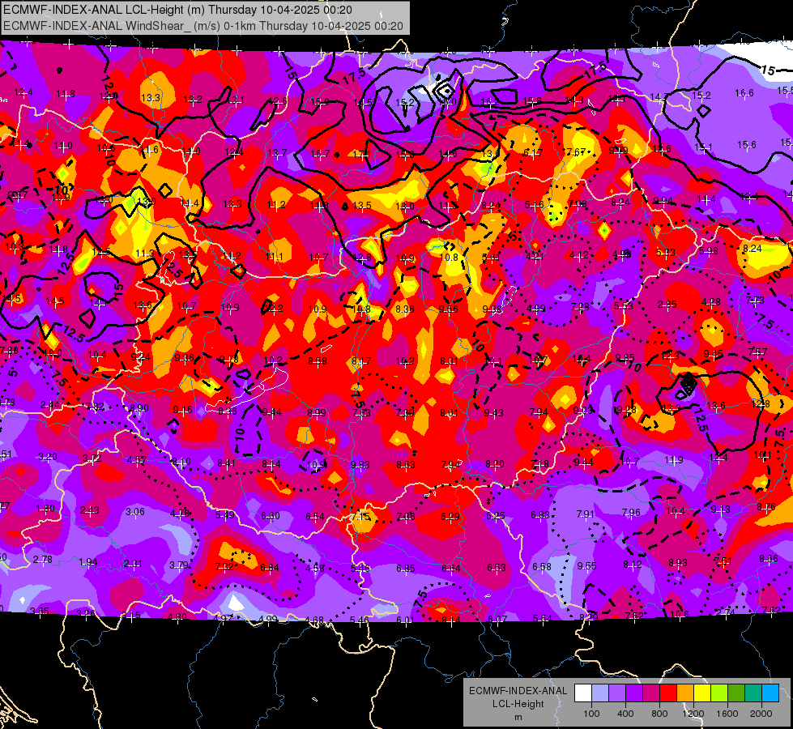Image resolution: width=793 pixels, height=729 pixels.
Task: Click the grid value 6.58
Action: coord(542,567)
